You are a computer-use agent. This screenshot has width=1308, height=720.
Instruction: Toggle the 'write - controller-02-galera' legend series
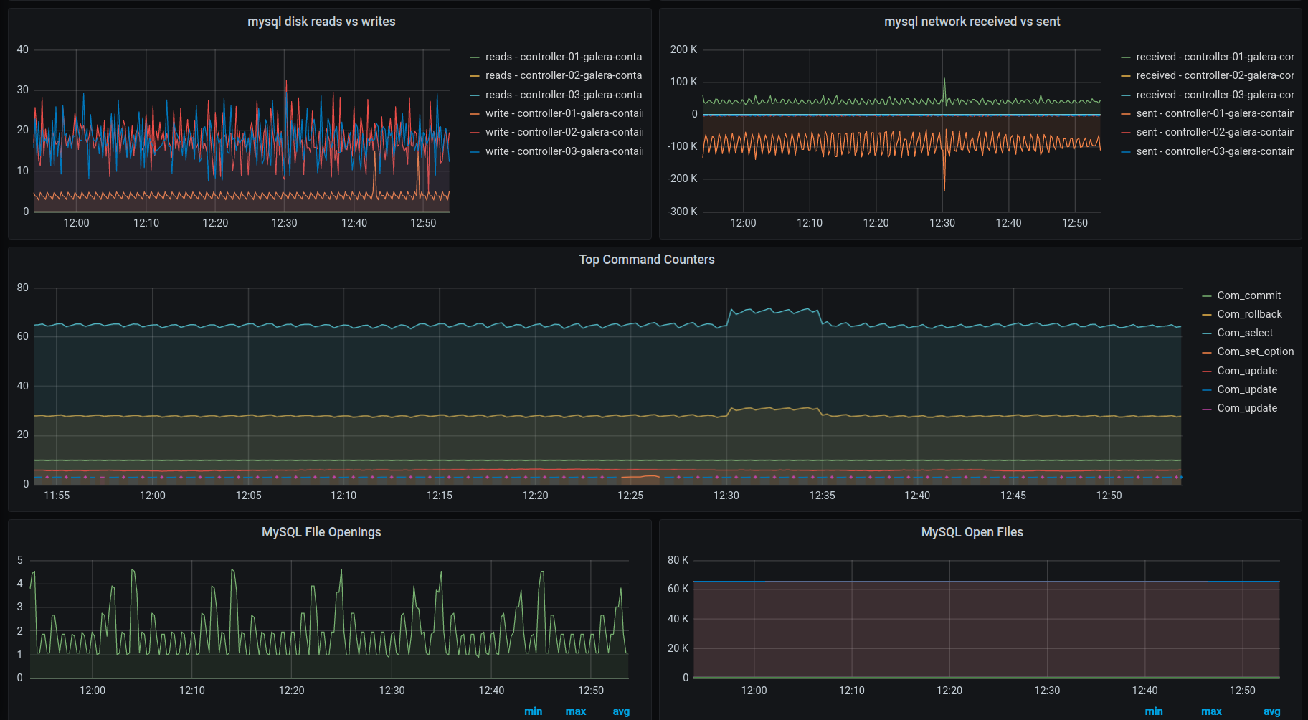point(564,132)
